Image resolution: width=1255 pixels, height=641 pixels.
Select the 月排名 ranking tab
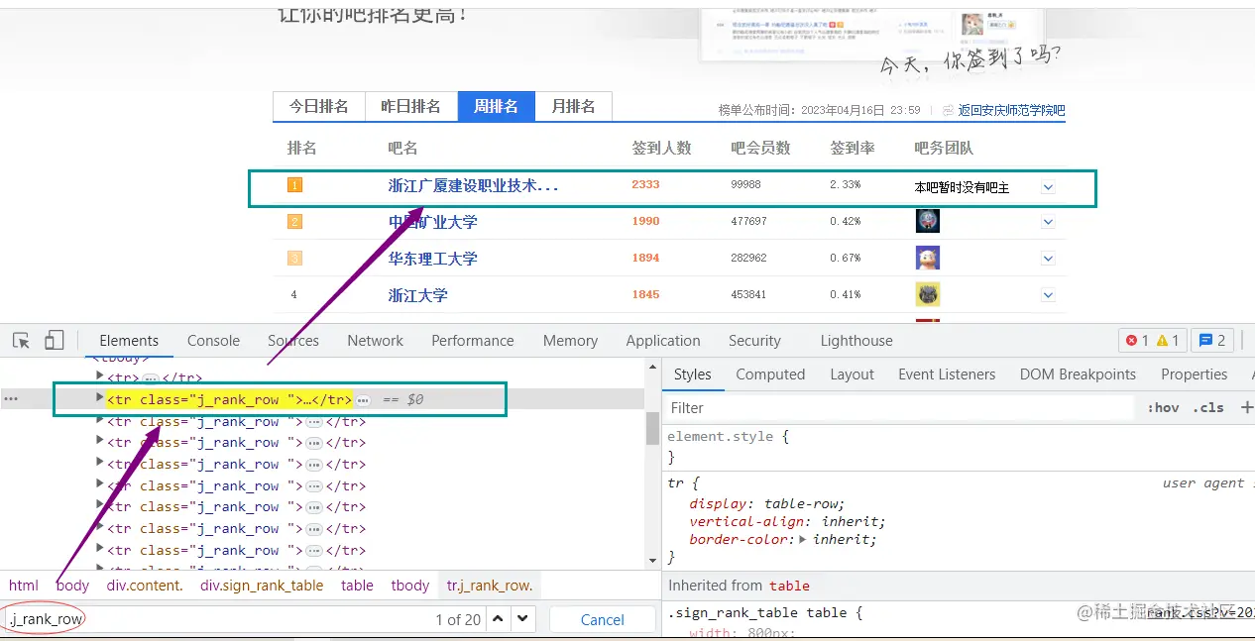[573, 106]
